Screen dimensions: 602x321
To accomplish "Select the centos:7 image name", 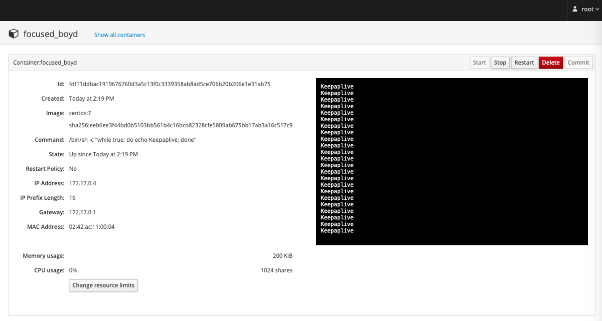I will pyautogui.click(x=80, y=113).
